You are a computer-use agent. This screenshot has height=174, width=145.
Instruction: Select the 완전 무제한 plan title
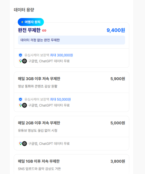(x=29, y=30)
